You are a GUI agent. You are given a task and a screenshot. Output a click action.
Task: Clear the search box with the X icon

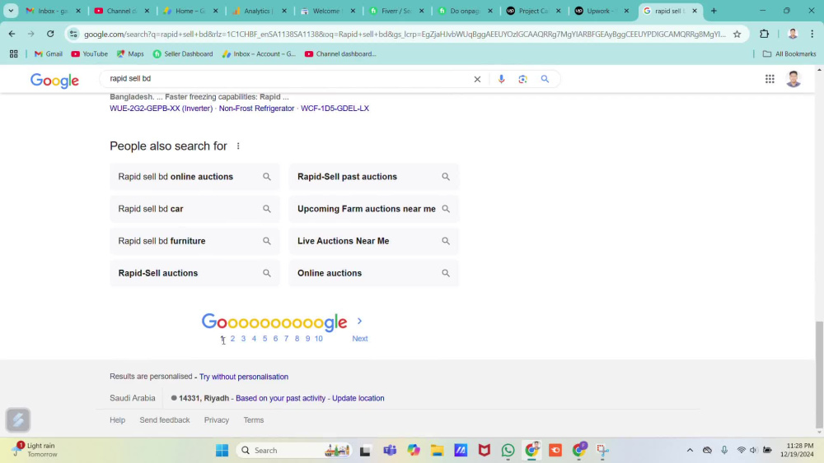tap(477, 79)
